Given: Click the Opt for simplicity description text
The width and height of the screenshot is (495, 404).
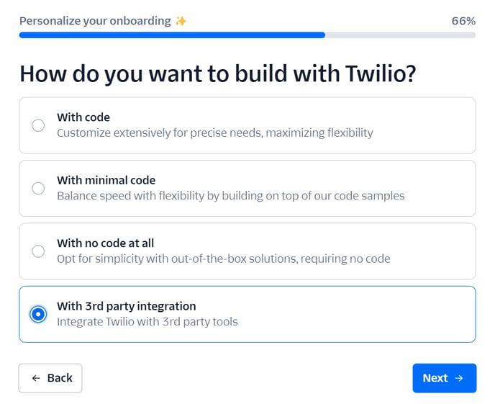Looking at the screenshot, I should (x=224, y=259).
